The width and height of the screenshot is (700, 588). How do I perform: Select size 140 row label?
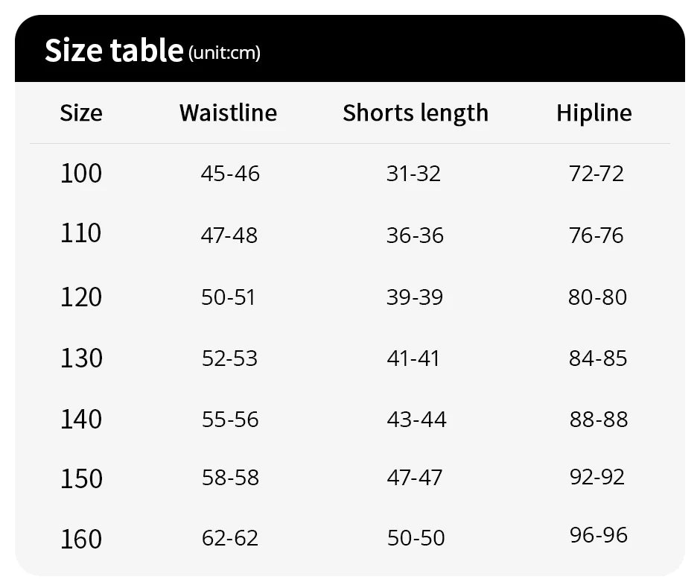pos(81,419)
